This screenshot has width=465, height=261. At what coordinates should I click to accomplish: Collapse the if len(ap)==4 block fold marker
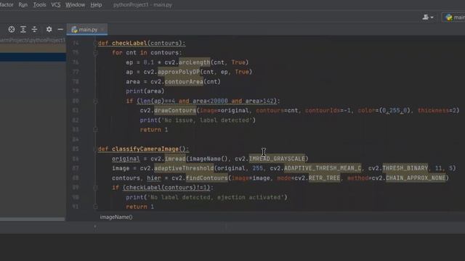pyautogui.click(x=95, y=101)
